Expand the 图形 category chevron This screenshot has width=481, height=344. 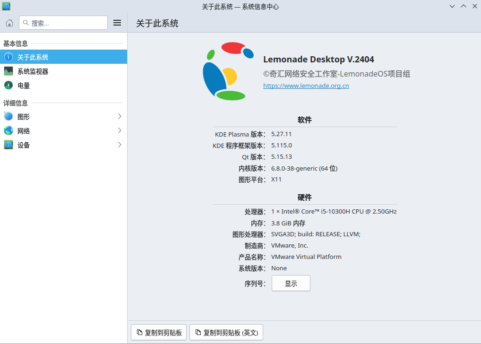(x=120, y=116)
